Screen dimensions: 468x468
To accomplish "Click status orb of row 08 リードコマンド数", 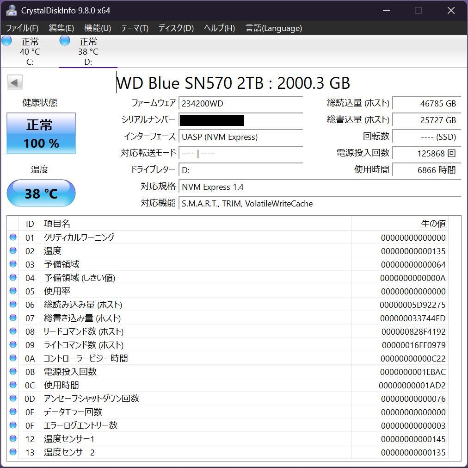I will click(x=13, y=331).
